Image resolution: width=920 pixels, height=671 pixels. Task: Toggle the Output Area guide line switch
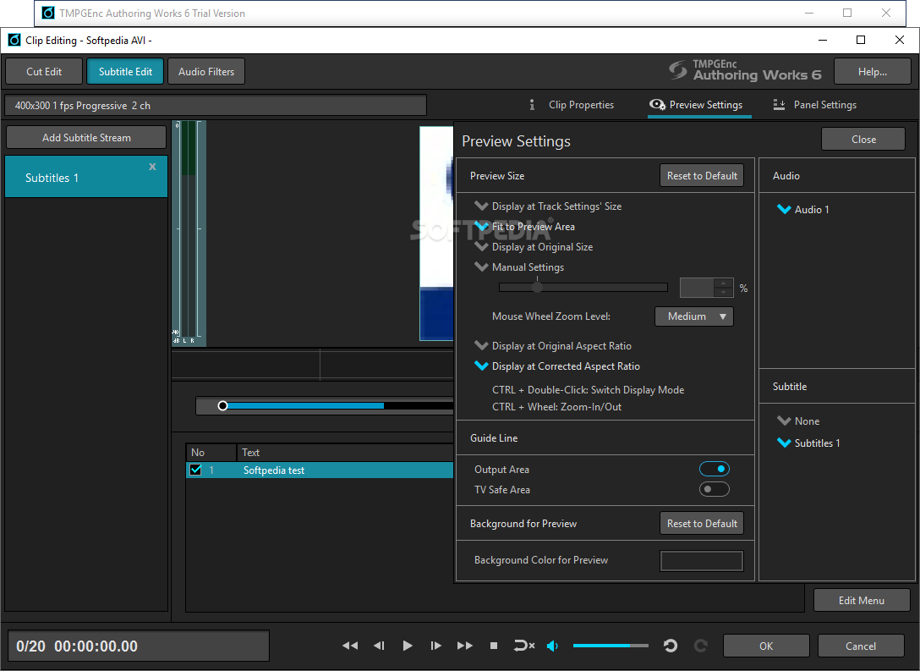point(714,469)
